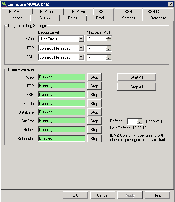Click the Cancel button

click(x=103, y=195)
